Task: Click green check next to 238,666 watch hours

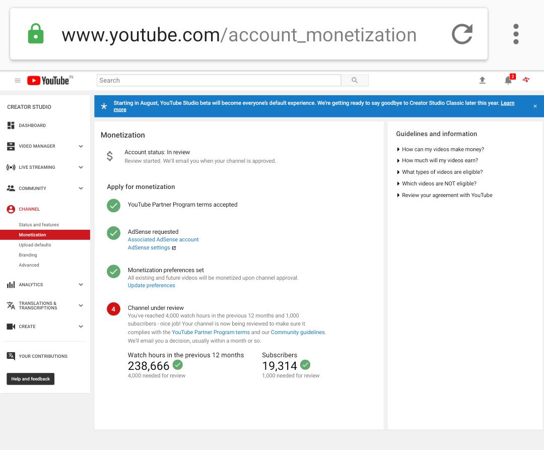Action: tap(178, 365)
